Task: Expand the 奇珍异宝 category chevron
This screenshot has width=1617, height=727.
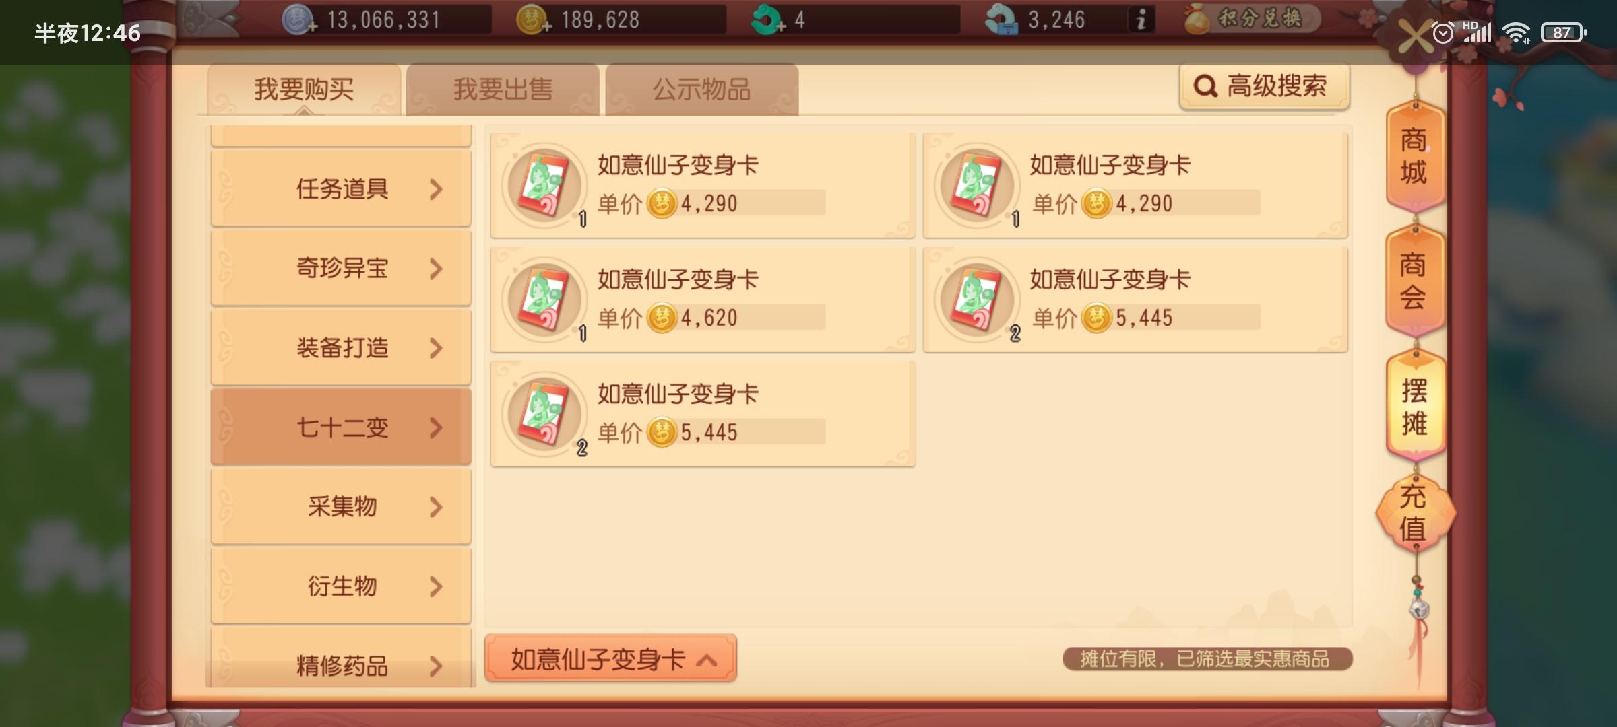Action: (436, 269)
